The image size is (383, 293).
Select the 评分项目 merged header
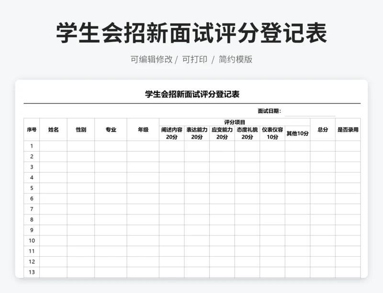235,122
